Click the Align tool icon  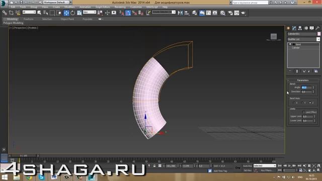(x=187, y=13)
